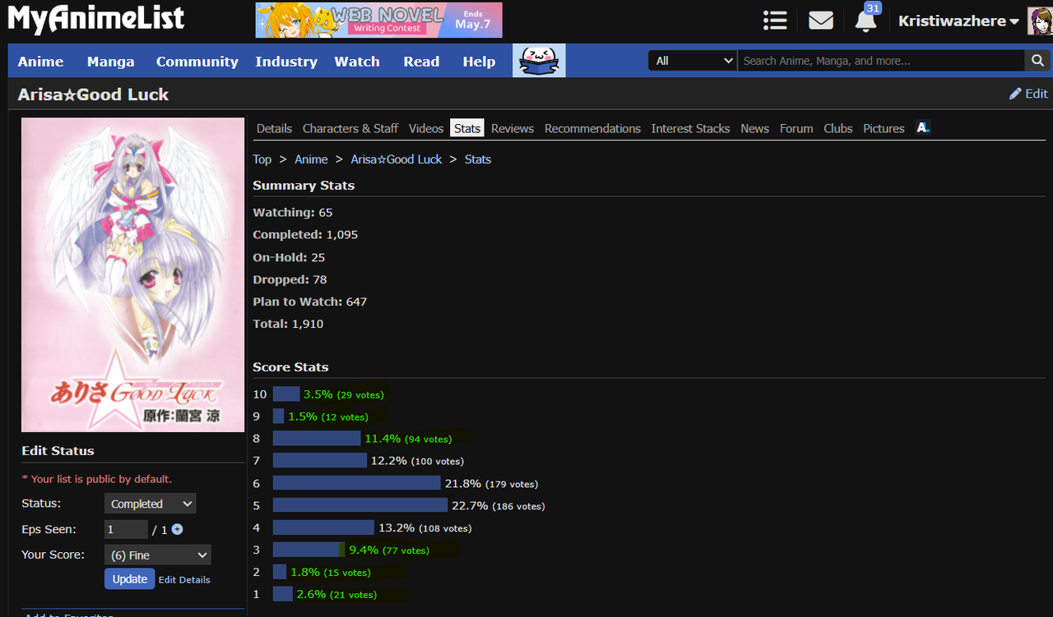Image resolution: width=1053 pixels, height=617 pixels.
Task: Click the '12.2% (100 votes)' text
Action: (x=417, y=461)
